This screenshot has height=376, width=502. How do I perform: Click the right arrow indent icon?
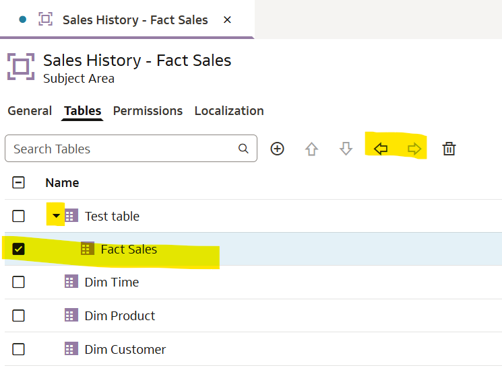tap(414, 149)
